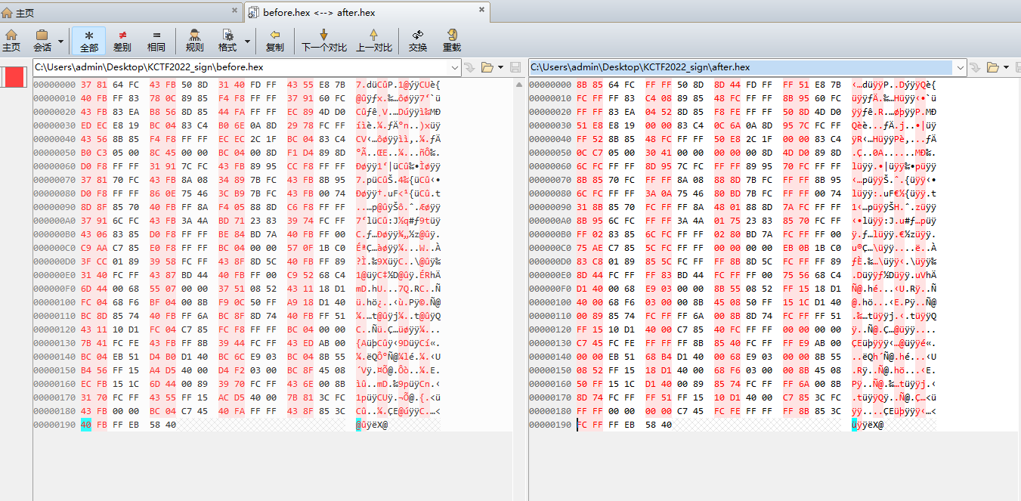Image resolution: width=1021 pixels, height=501 pixels.
Task: Toggle the 全部 (Show All) filter
Action: tap(89, 41)
